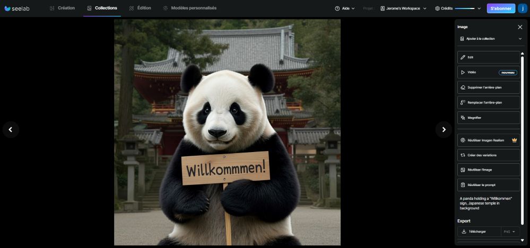Expand the Crédits dropdown chevron
530x248 pixels.
click(479, 8)
